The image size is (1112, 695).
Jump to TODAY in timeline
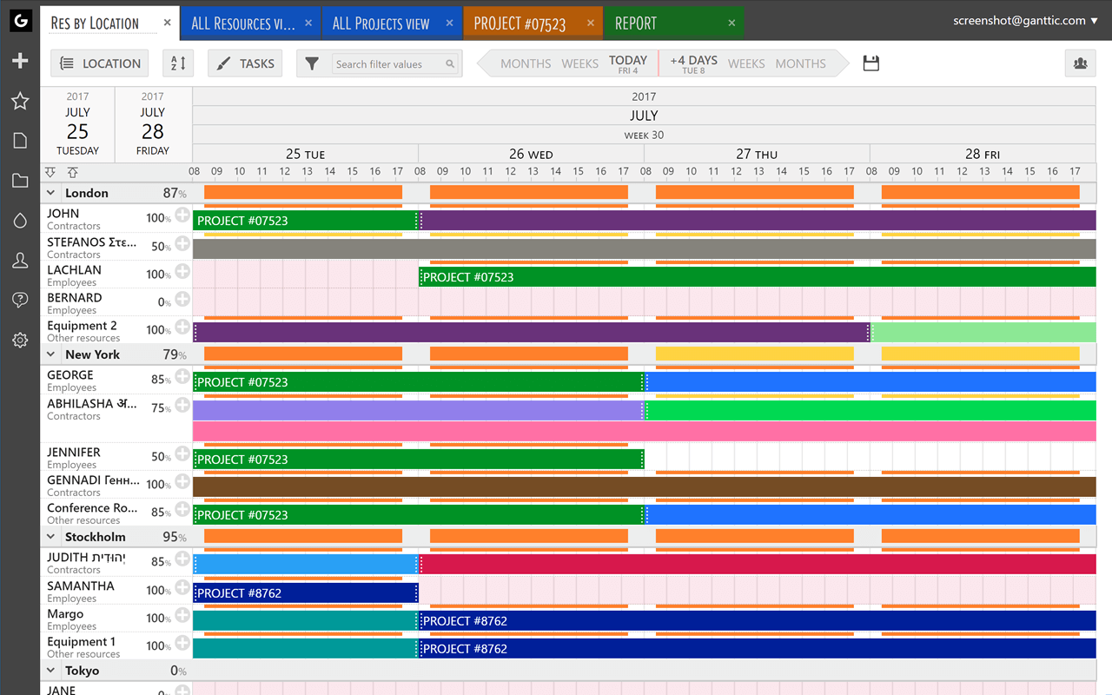click(x=628, y=63)
